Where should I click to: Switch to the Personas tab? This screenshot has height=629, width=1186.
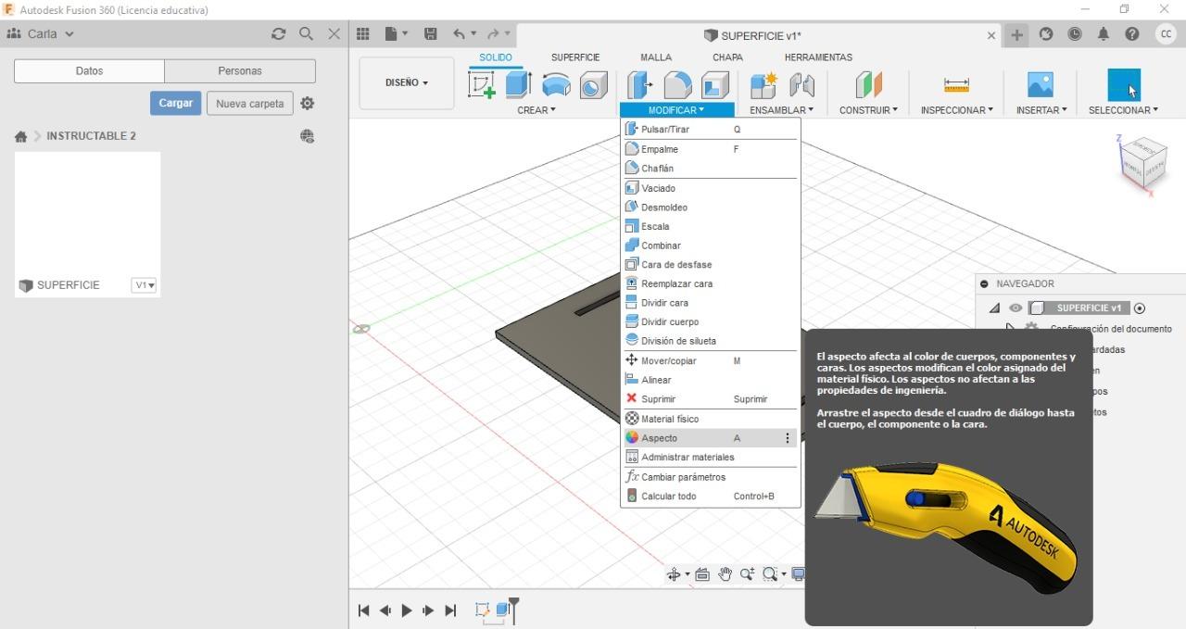[x=240, y=71]
